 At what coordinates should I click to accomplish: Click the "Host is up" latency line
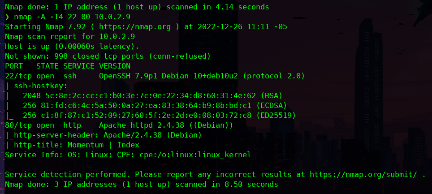(72, 47)
